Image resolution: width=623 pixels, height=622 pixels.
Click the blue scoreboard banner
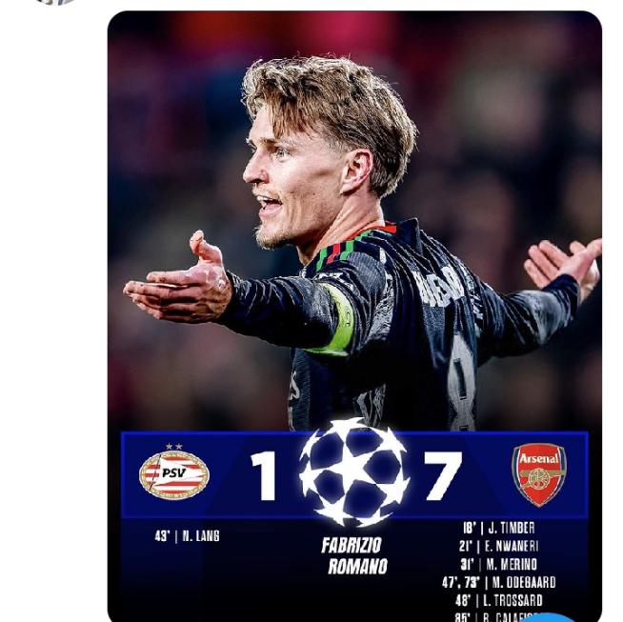354,474
